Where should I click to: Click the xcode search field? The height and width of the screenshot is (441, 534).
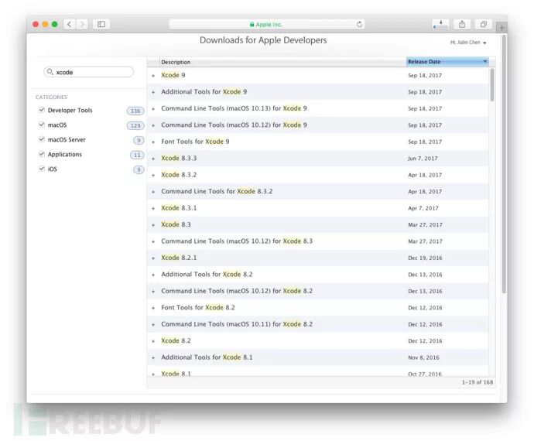pos(88,72)
